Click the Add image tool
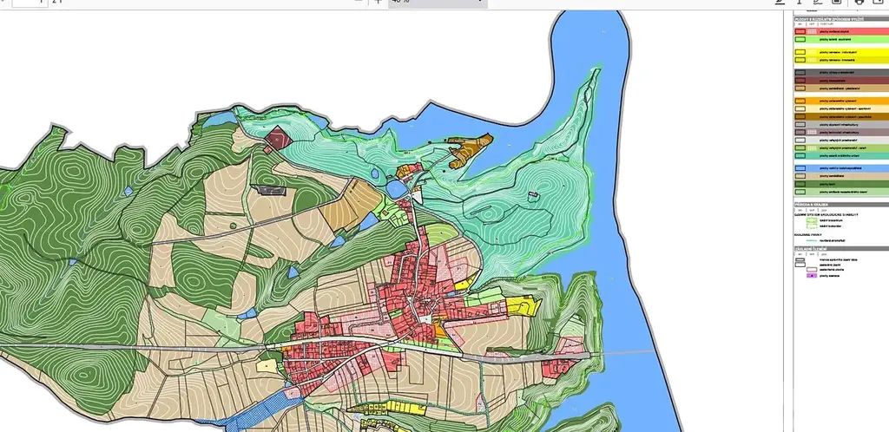 [838, 3]
